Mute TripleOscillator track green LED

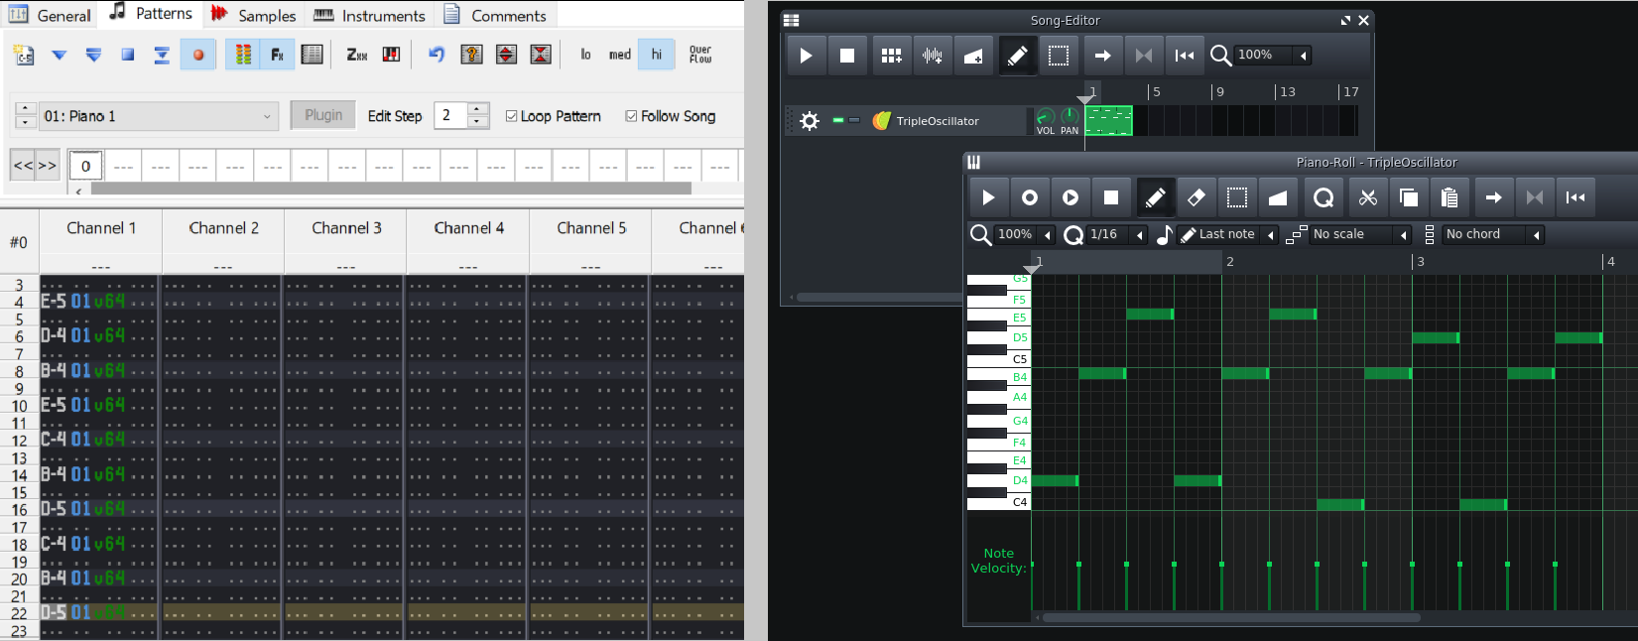pos(838,120)
